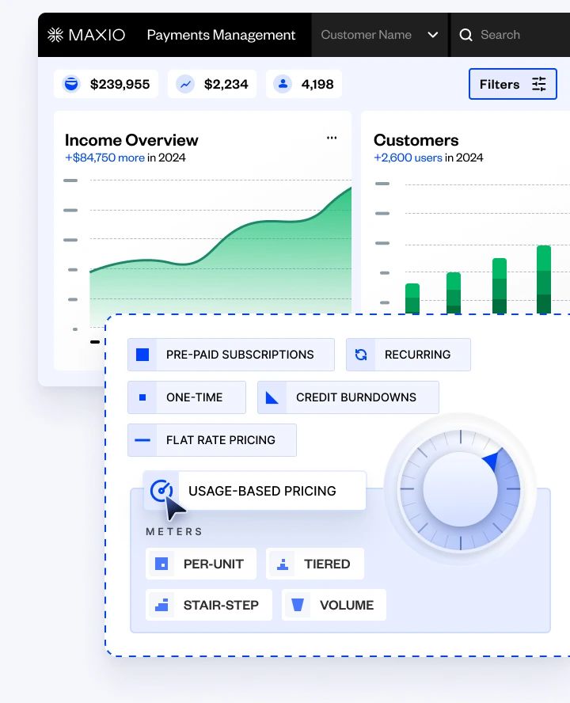570x703 pixels.
Task: Click the Per-Unit square icon
Action: click(x=161, y=564)
